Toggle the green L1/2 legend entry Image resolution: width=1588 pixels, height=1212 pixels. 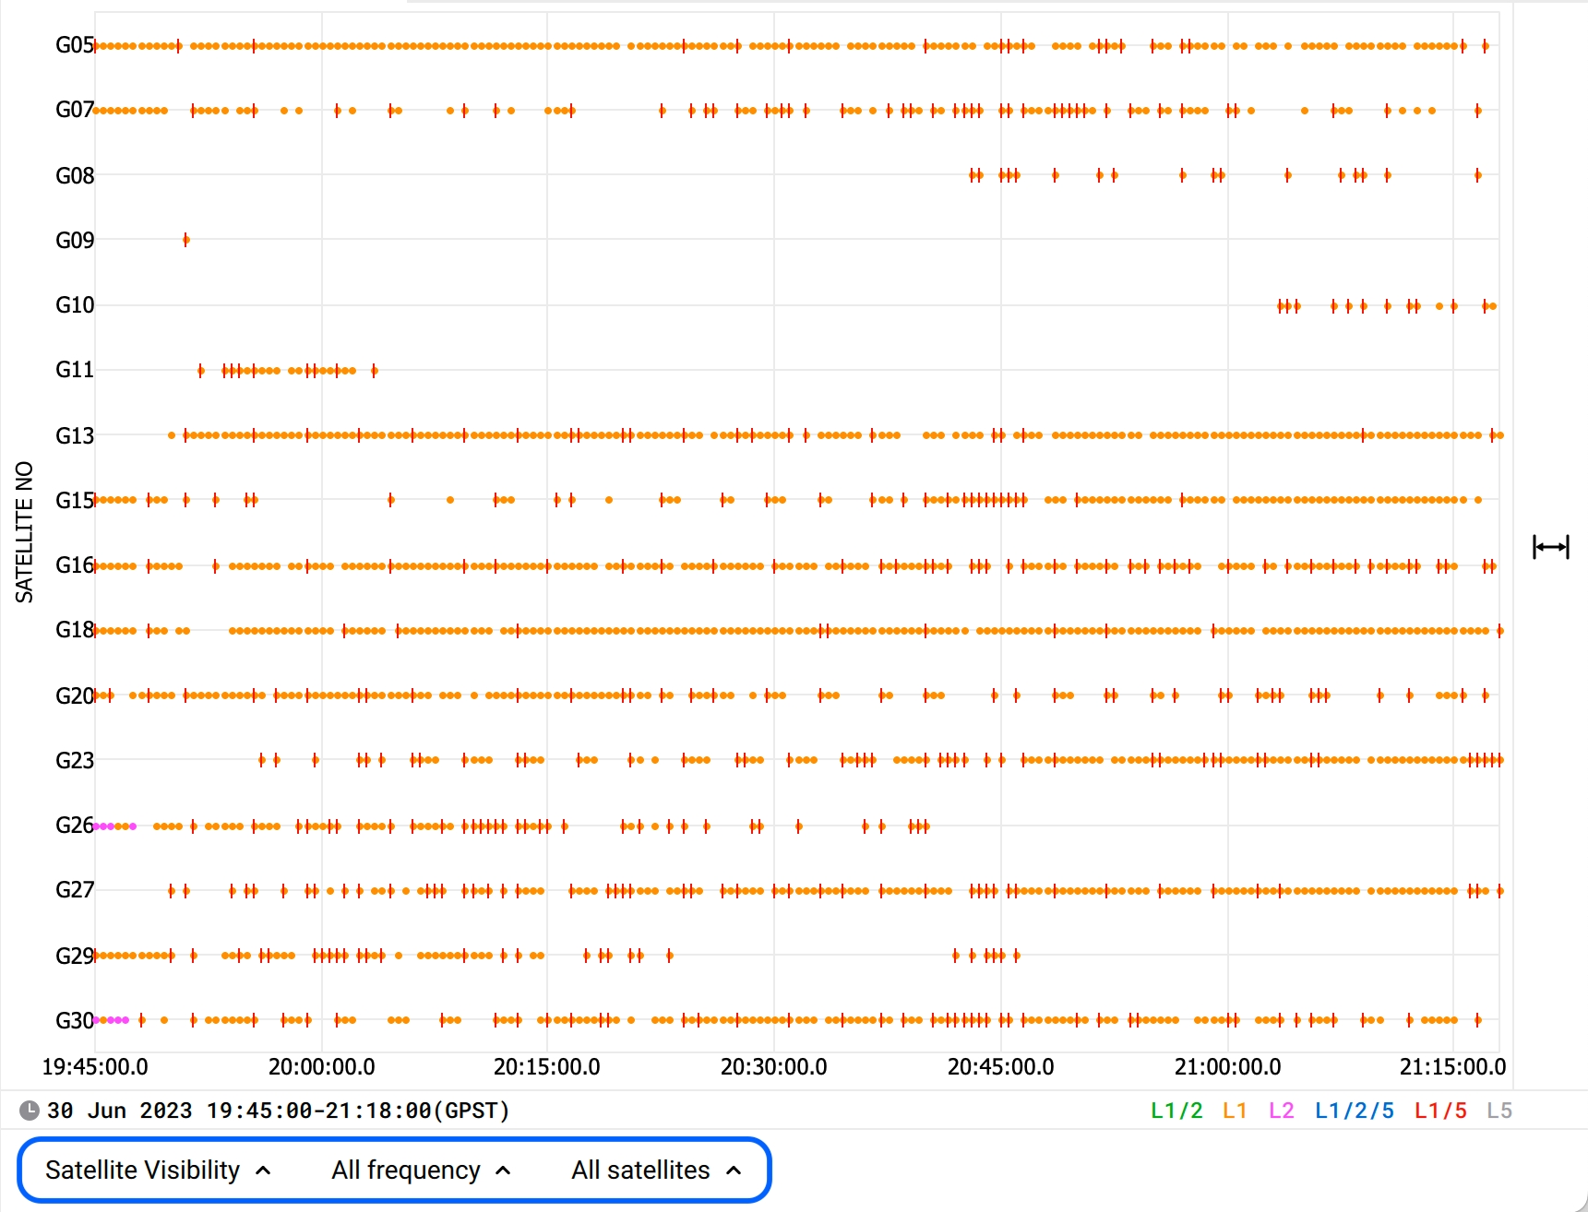click(1176, 1111)
